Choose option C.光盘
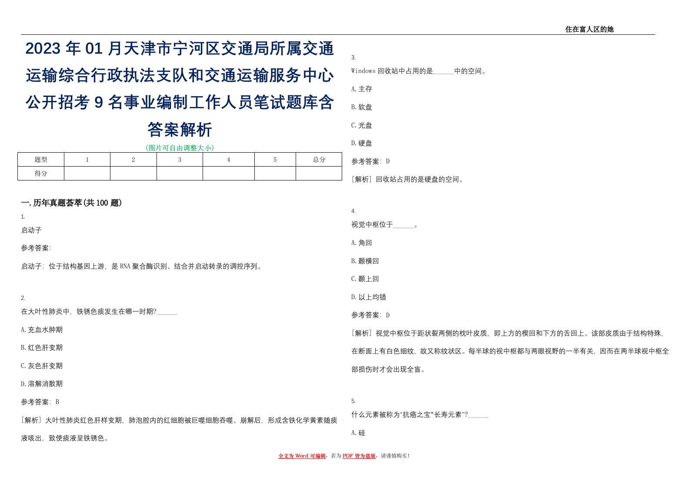This screenshot has height=488, width=690. click(x=362, y=125)
